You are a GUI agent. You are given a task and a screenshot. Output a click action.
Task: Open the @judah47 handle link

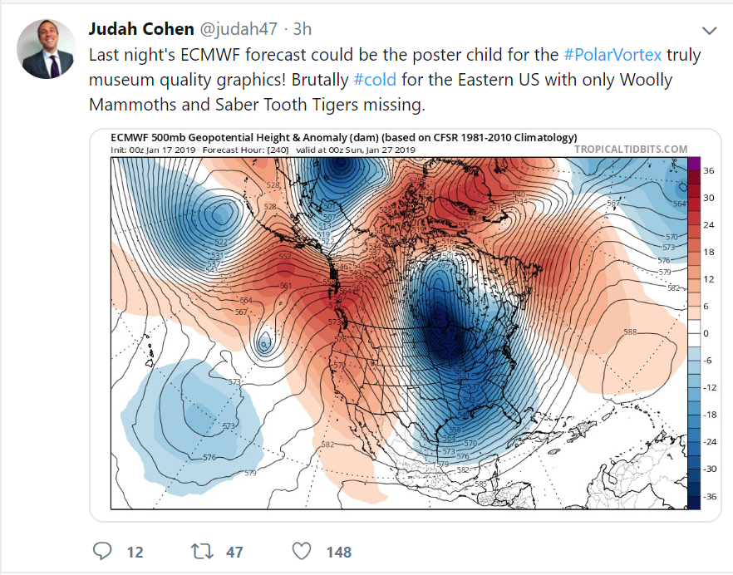pyautogui.click(x=239, y=29)
